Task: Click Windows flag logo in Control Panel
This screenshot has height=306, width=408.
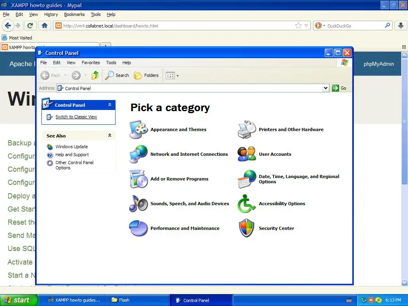Action: pos(345,63)
